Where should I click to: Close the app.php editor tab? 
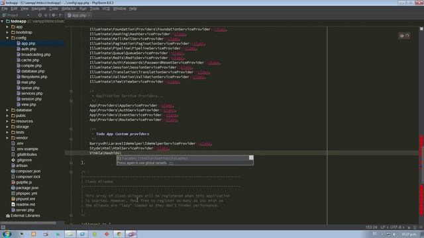pos(89,15)
